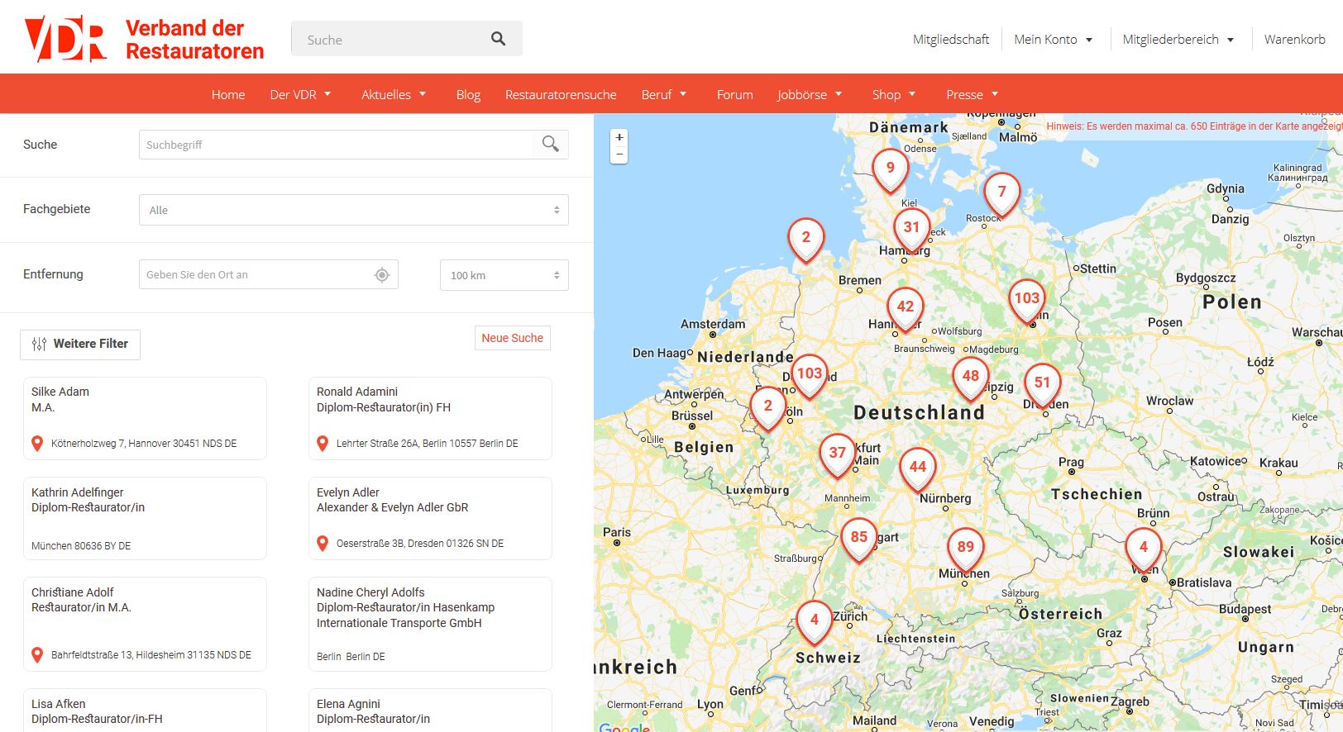Open the Forum page
This screenshot has height=732, width=1343.
tap(735, 94)
